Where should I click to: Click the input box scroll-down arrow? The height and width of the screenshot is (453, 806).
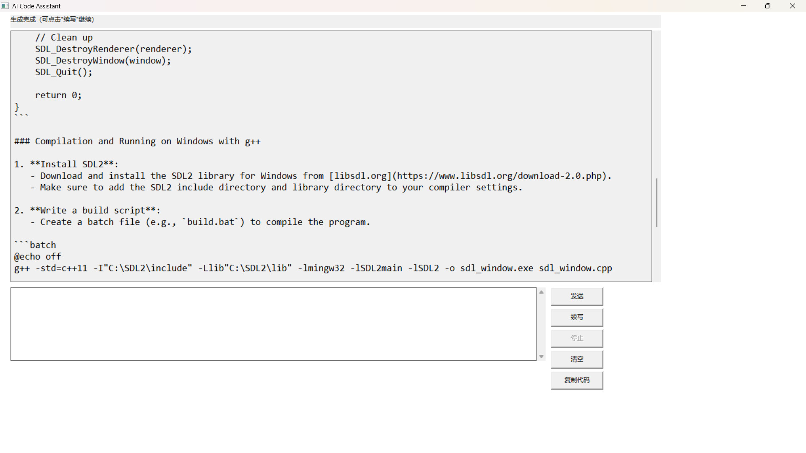click(542, 356)
